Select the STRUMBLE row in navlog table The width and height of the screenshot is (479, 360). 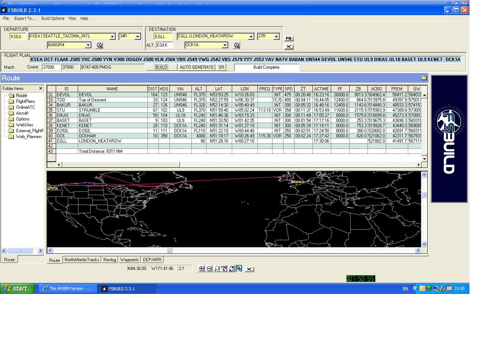point(235,110)
